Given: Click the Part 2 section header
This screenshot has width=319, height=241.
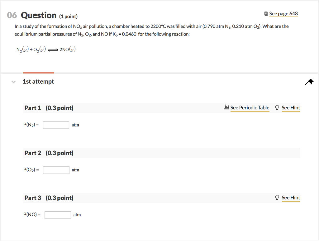Looking at the screenshot, I should click(x=162, y=153).
